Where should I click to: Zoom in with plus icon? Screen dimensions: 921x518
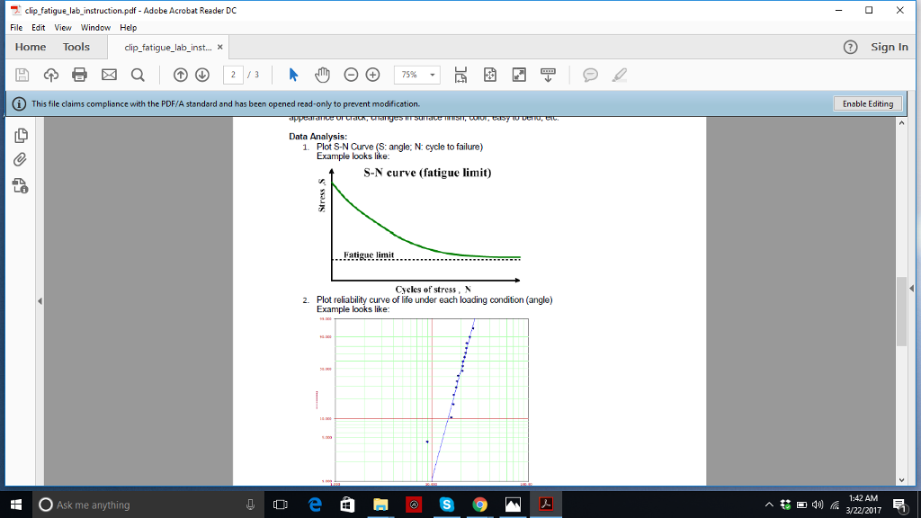(371, 75)
